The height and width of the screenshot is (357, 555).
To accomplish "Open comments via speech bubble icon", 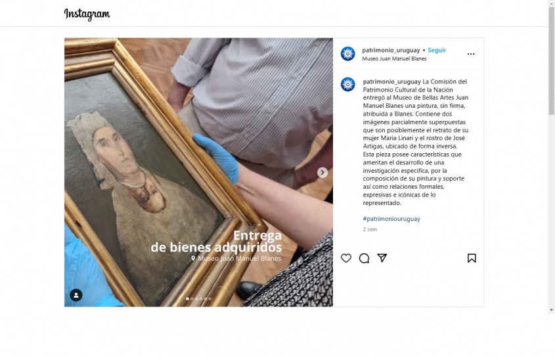I will click(364, 258).
